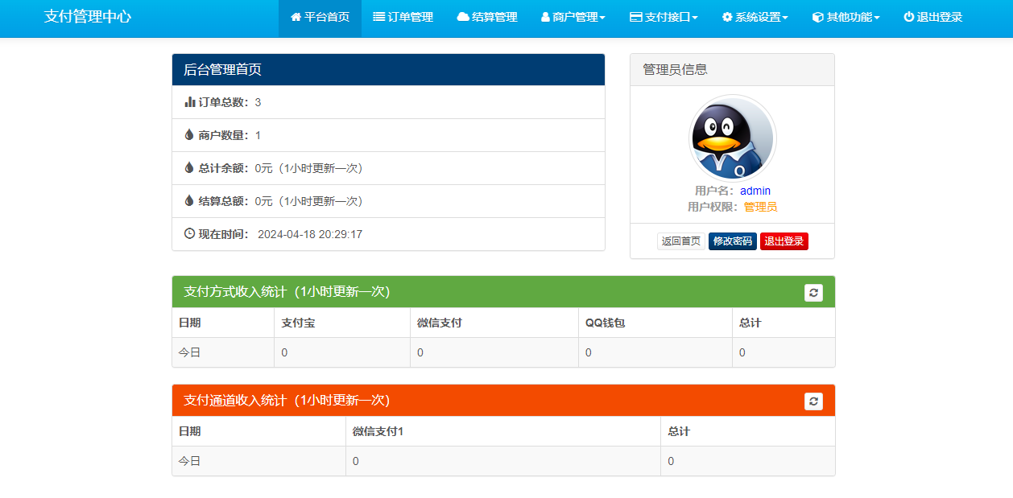The width and height of the screenshot is (1013, 498).
Task: Click the home icon beside 平台首页
Action: 296,17
